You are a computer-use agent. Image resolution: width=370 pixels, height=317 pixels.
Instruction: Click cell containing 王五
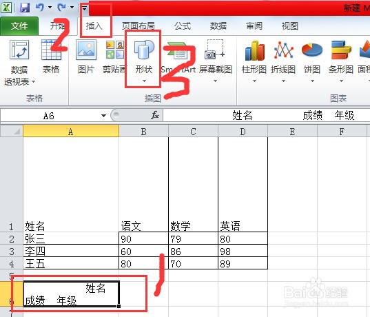point(71,263)
